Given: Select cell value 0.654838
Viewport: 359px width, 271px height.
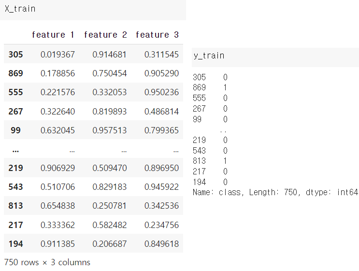Looking at the screenshot, I should pos(57,205).
